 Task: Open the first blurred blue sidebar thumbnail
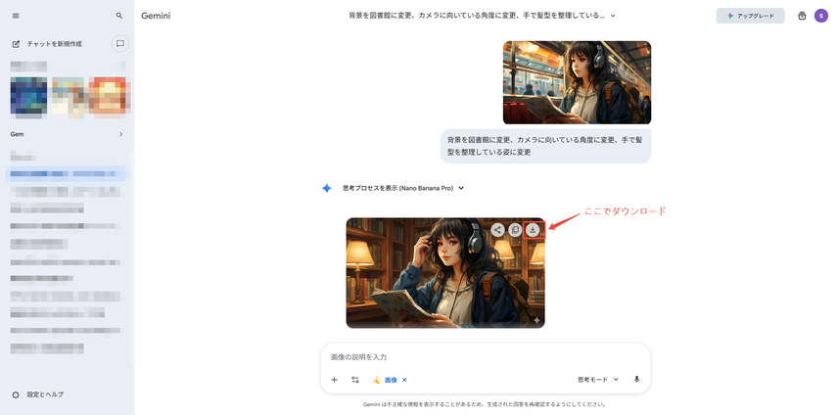[28, 97]
